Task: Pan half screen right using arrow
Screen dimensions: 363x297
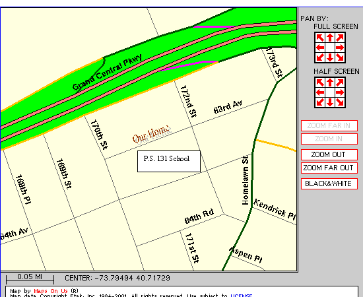Action: [x=340, y=92]
